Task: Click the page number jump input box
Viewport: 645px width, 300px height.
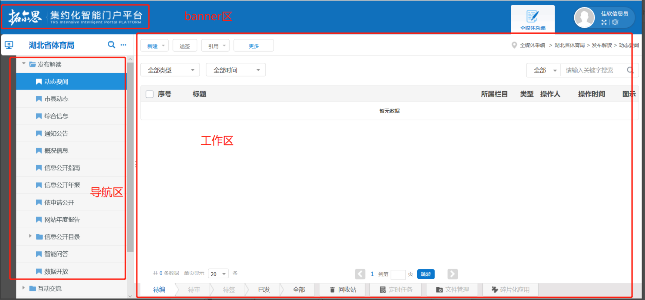Action: click(x=398, y=274)
